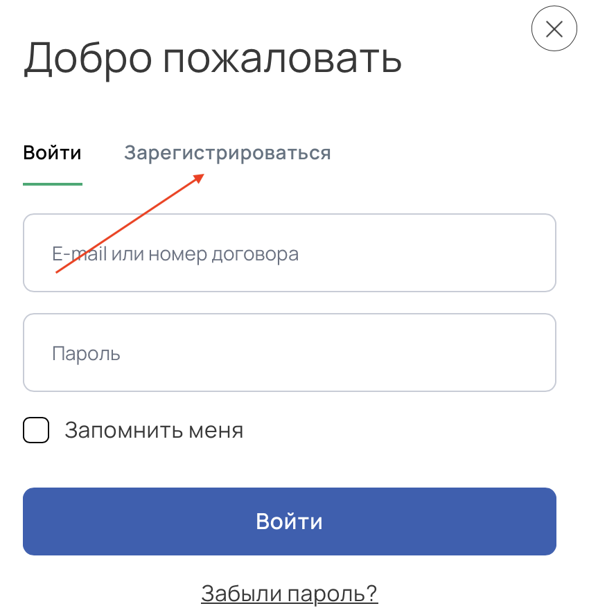Screen dimensions: 589x615
Task: Open the Забыли пароль? link
Action: point(290,593)
